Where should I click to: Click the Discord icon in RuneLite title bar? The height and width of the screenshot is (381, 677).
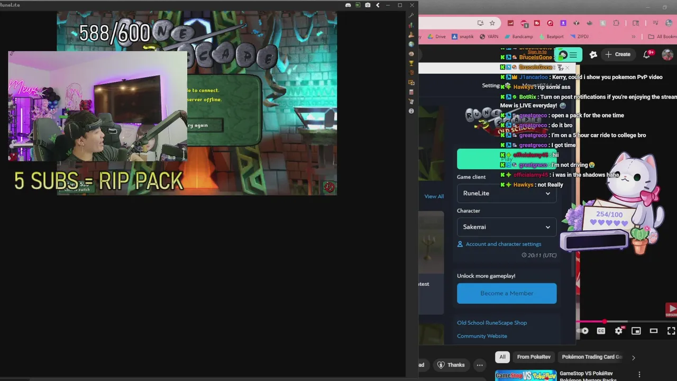point(348,5)
